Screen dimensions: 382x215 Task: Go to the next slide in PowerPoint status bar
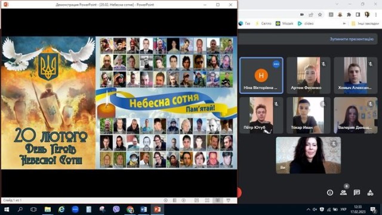tap(183, 200)
